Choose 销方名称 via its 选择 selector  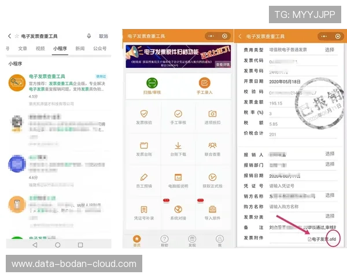coord(330,195)
